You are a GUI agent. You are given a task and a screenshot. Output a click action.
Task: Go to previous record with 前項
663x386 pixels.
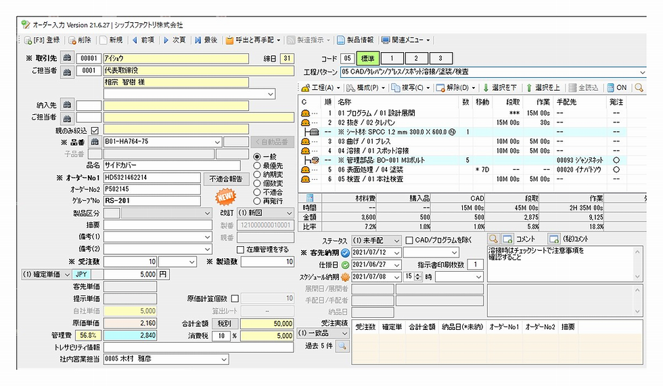[x=143, y=40]
